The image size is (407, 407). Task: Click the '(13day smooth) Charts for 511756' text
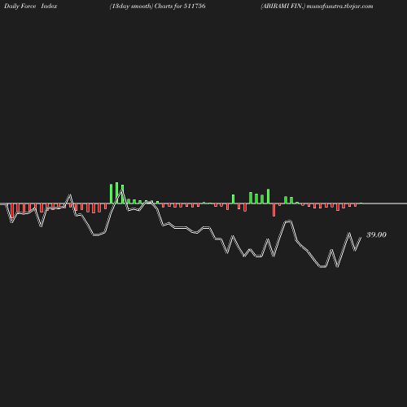157,7
